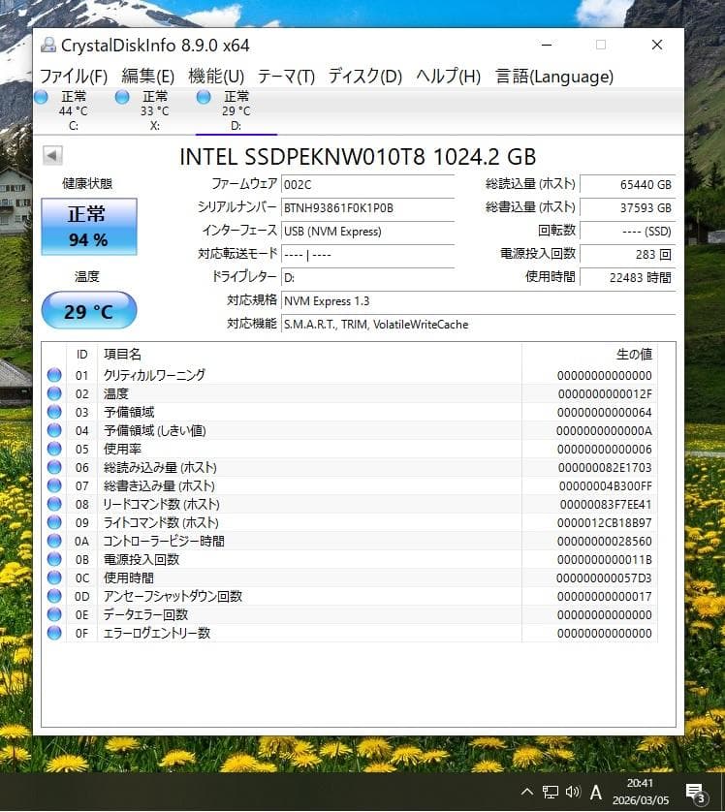
Task: Click the IME input mode A indicator
Action: [x=596, y=792]
